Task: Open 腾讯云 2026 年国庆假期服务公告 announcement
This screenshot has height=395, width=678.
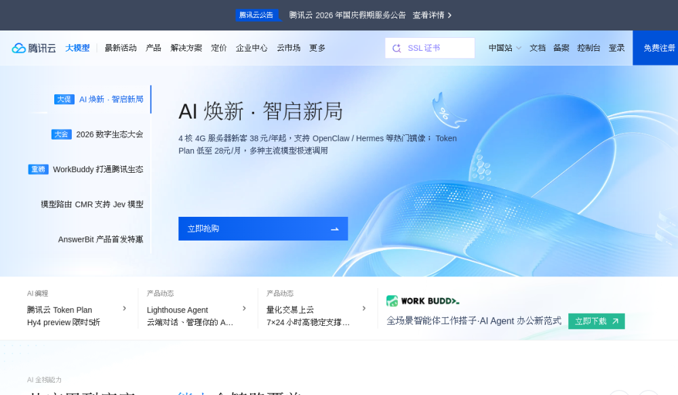Action: (x=347, y=15)
